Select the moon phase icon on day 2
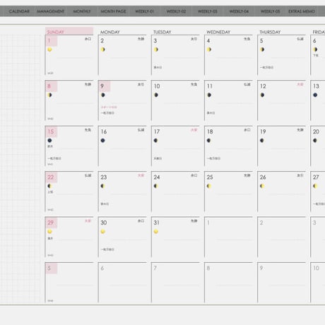Screen dimensions: 325x325 click(103, 49)
